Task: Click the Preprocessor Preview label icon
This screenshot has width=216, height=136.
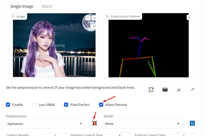Action: 107,16
